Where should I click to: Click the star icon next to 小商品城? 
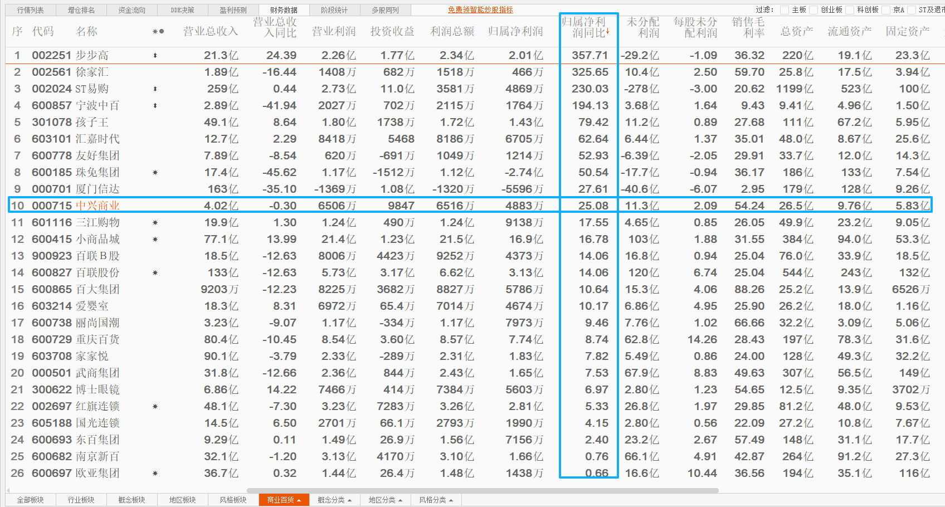(x=155, y=239)
